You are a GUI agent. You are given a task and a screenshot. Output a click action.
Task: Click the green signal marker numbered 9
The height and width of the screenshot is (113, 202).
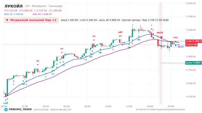pos(60,63)
